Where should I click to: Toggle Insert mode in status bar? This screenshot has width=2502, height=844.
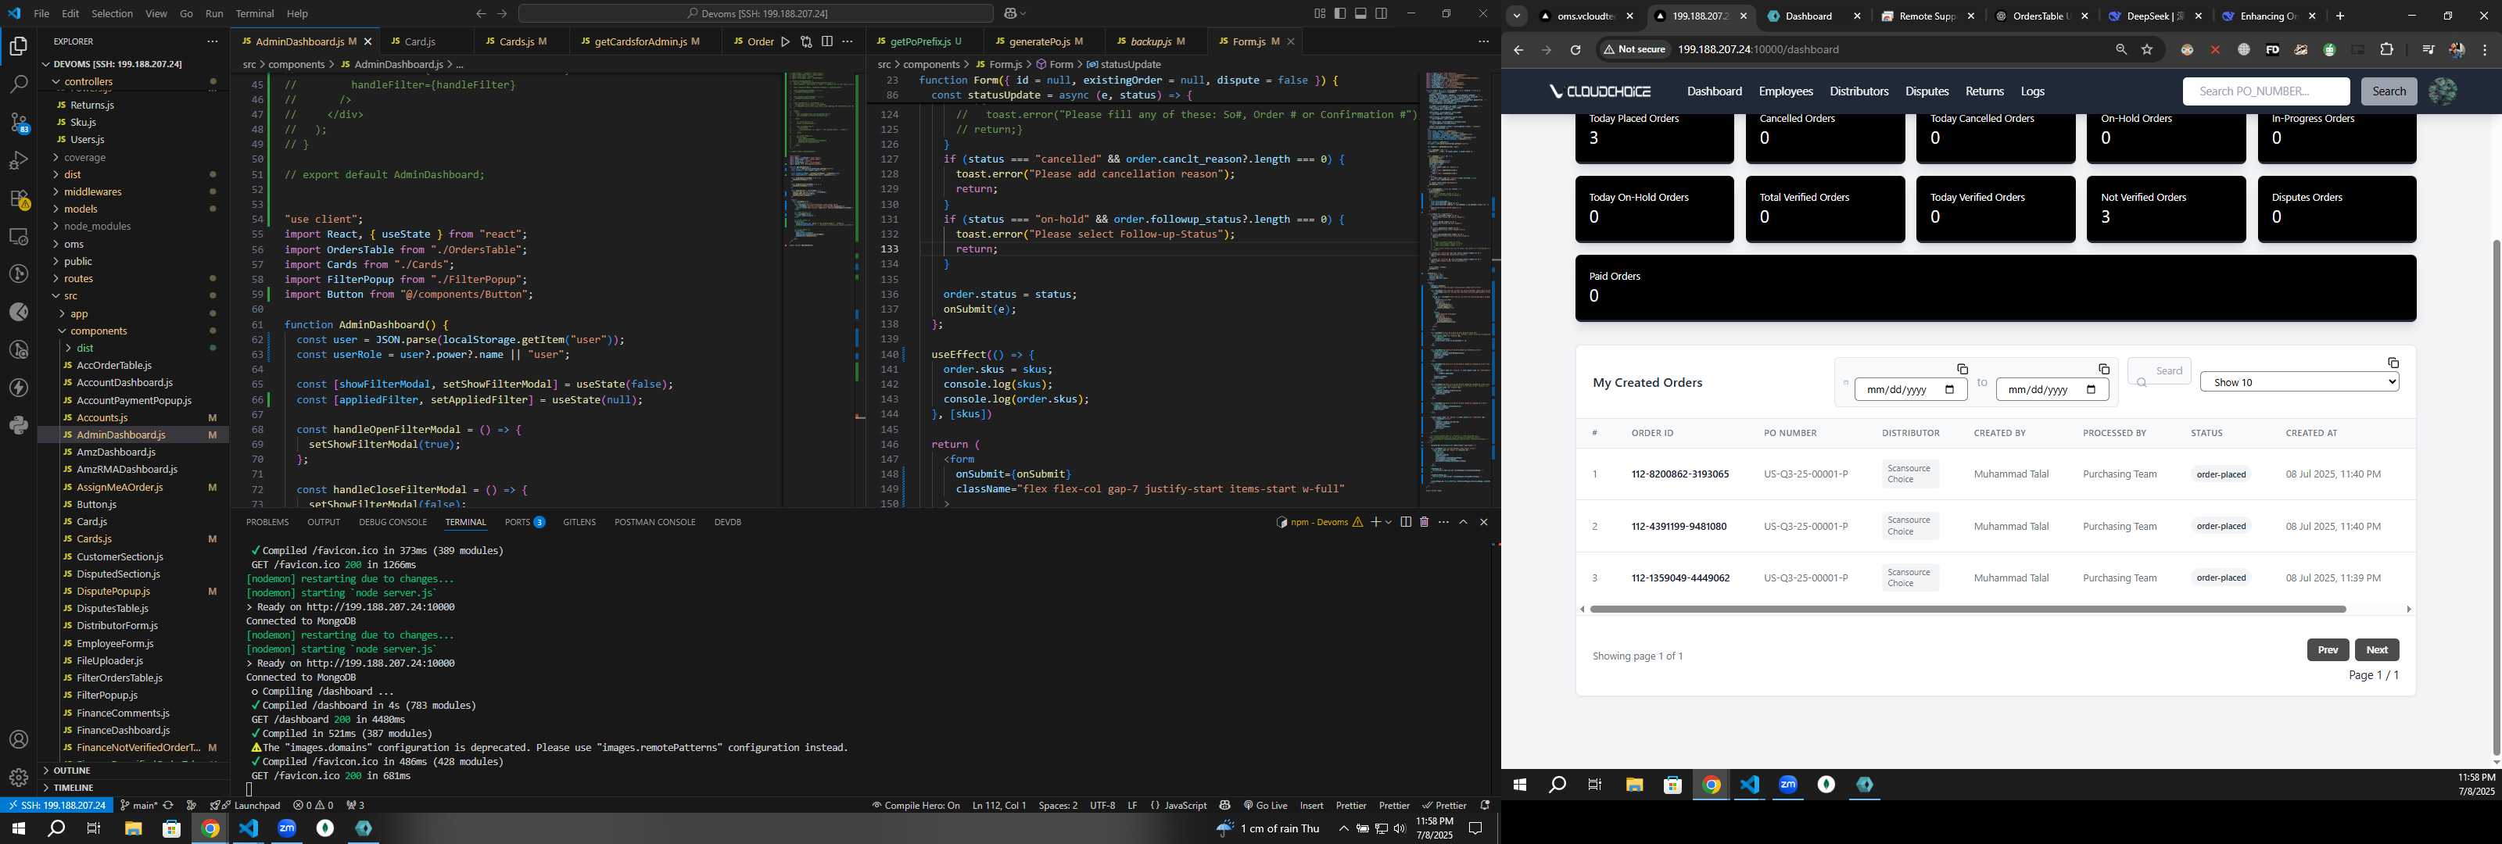coord(1311,805)
